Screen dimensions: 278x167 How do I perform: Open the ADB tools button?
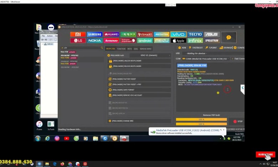tap(182, 48)
